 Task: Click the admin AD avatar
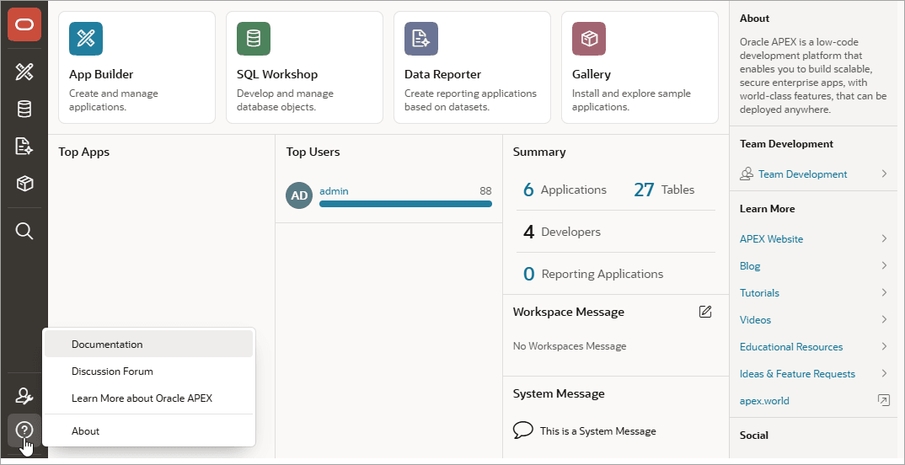click(299, 195)
